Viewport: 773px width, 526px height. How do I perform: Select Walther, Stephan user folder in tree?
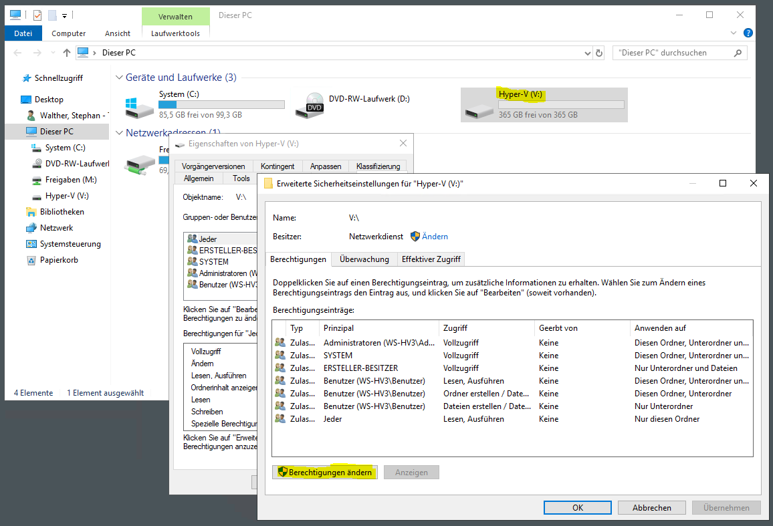click(x=67, y=116)
